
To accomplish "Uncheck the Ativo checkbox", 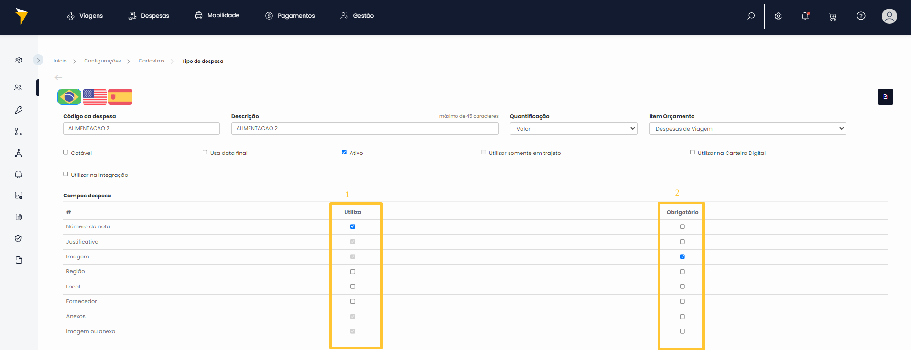I will click(344, 153).
